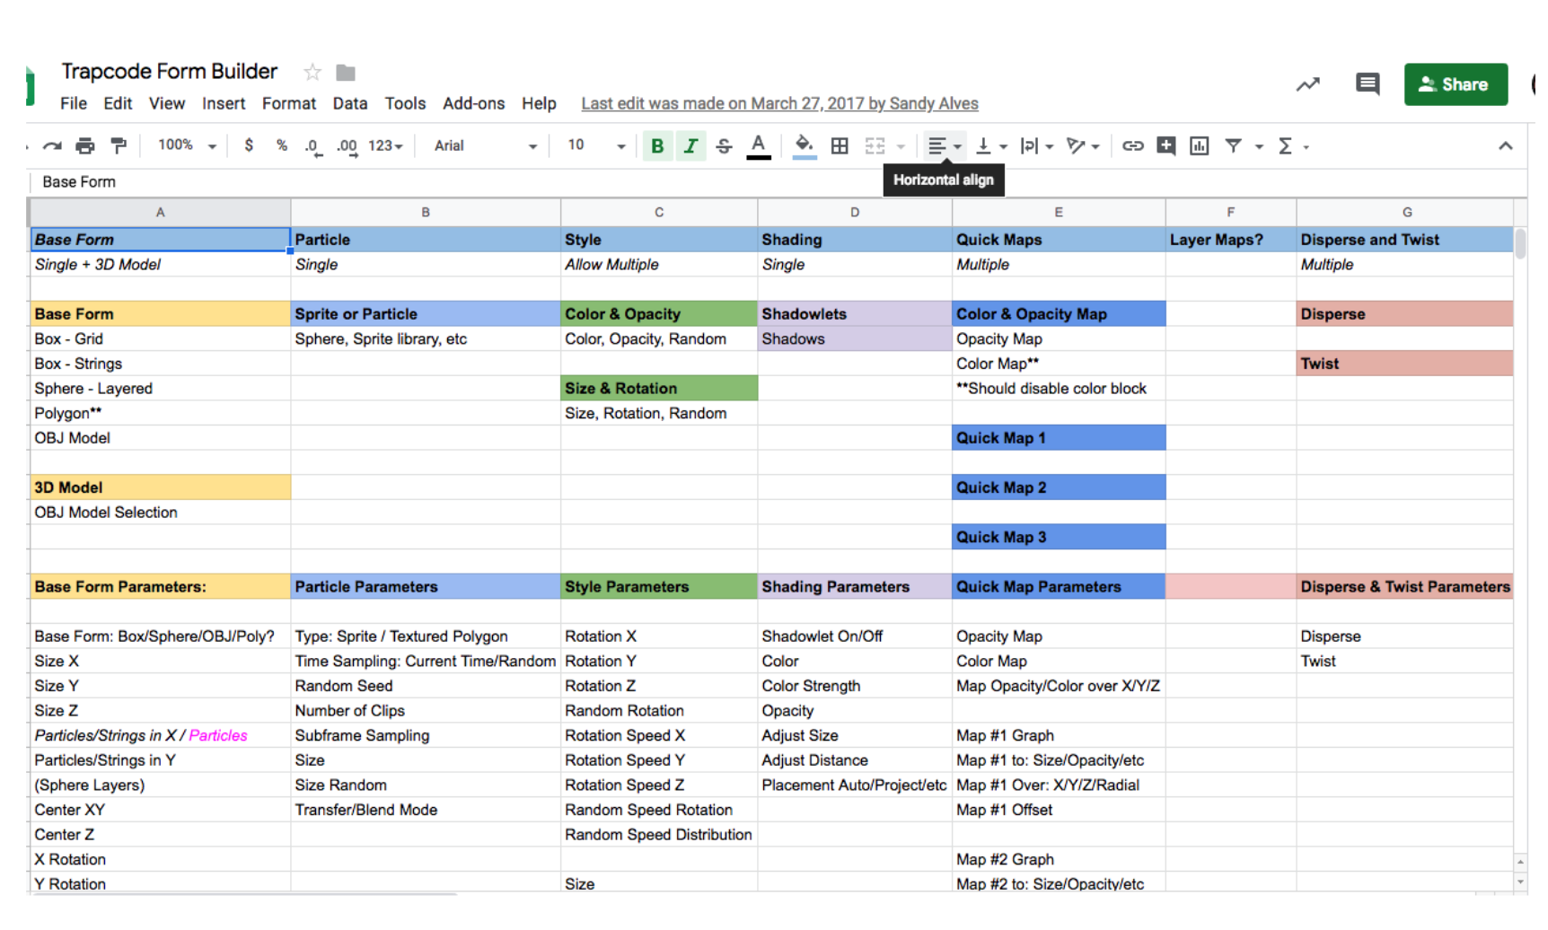Open the Tools menu

[405, 104]
